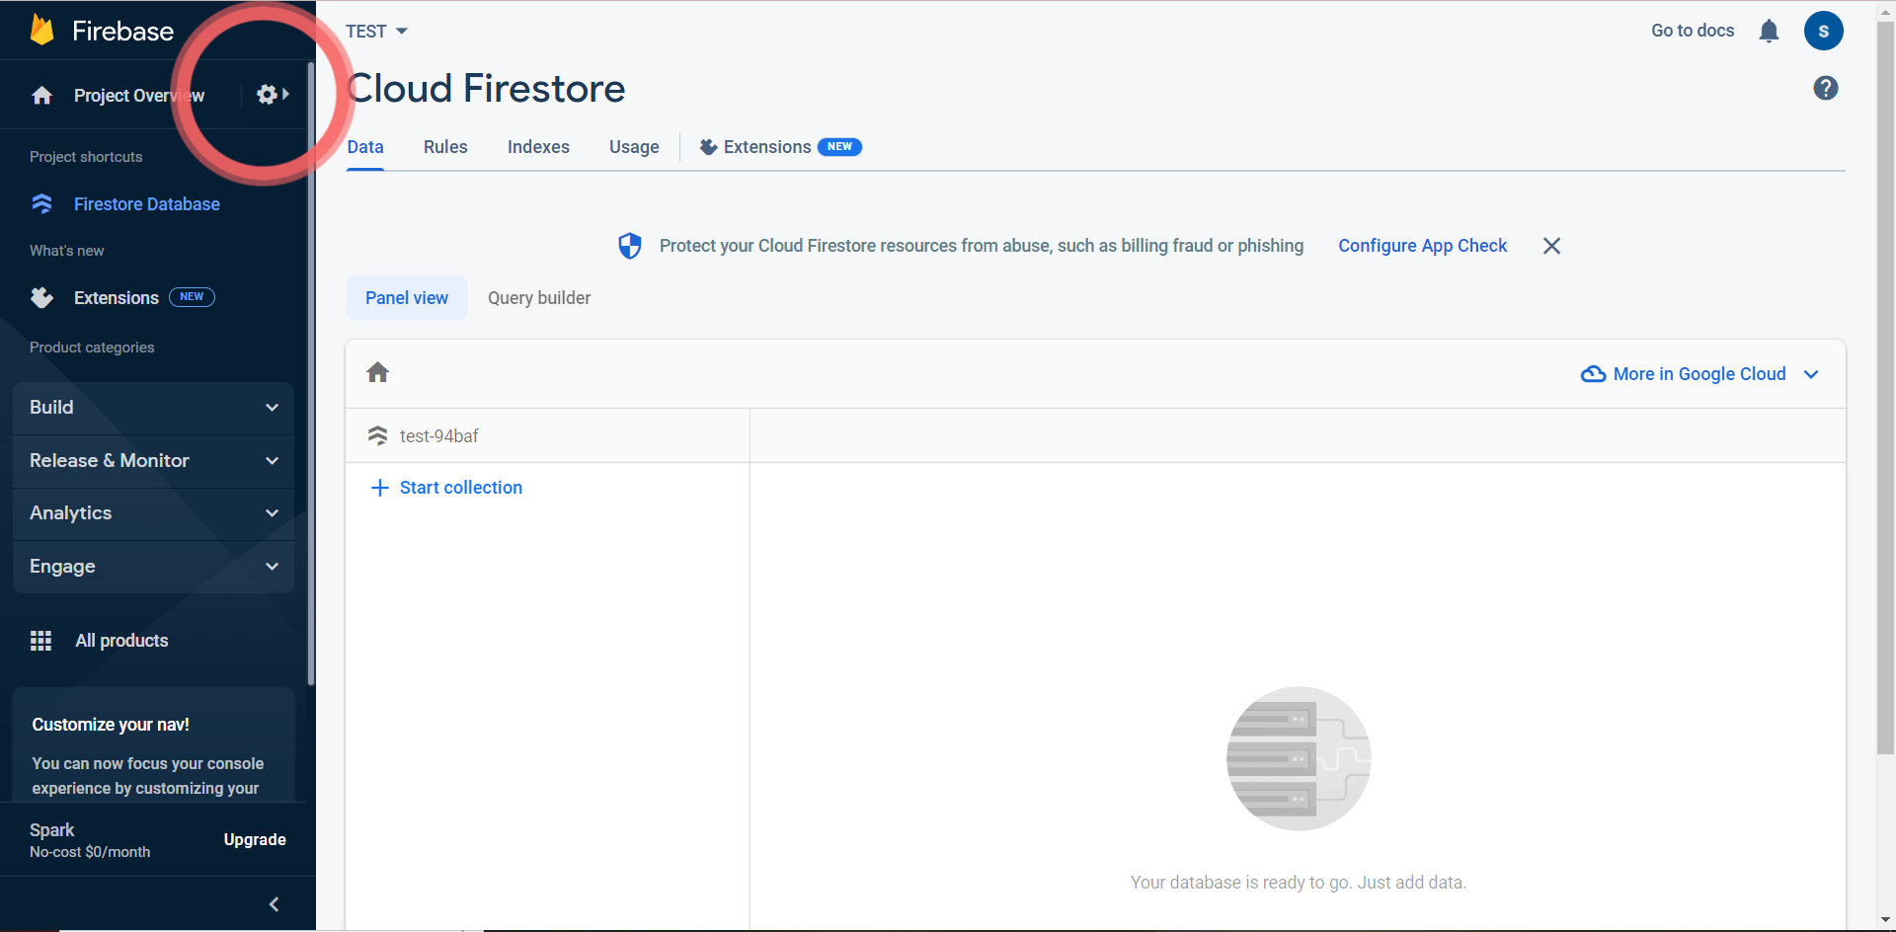Screen dimensions: 1896x932
Task: Click the App Check shield icon
Action: pos(630,246)
